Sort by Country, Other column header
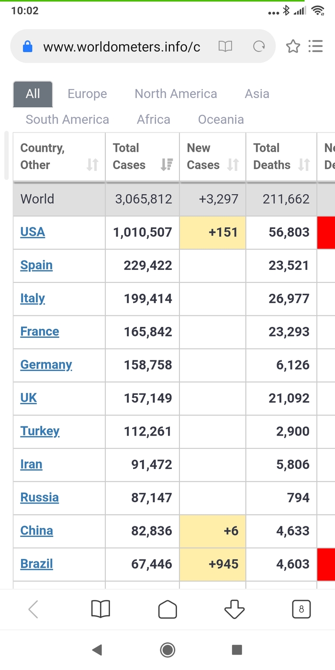 59,157
